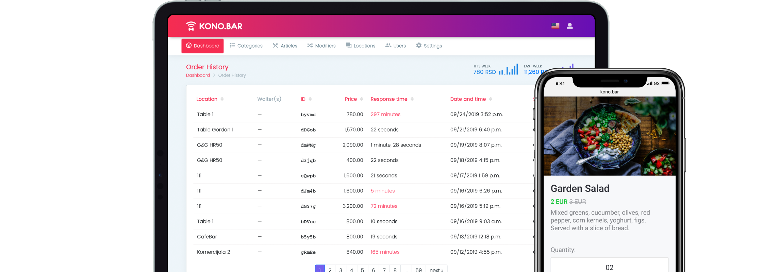Viewport: 762px width, 272px height.
Task: Open the Modifiers section
Action: (x=321, y=46)
